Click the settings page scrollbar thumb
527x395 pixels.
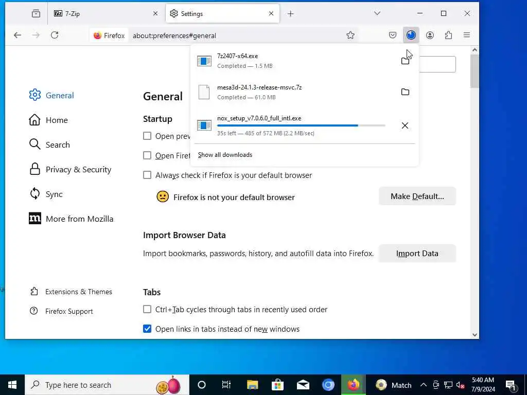pos(475,71)
